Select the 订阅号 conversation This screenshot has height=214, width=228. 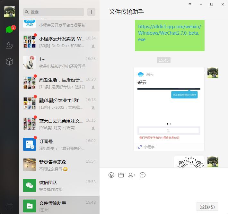click(x=59, y=144)
